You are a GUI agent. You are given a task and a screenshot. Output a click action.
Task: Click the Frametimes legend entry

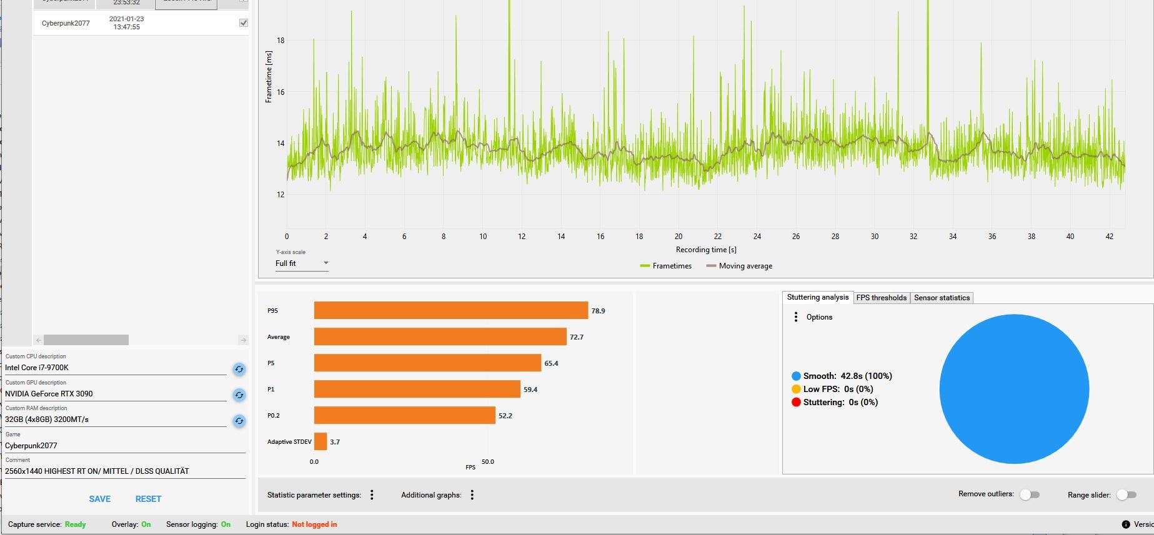click(665, 266)
